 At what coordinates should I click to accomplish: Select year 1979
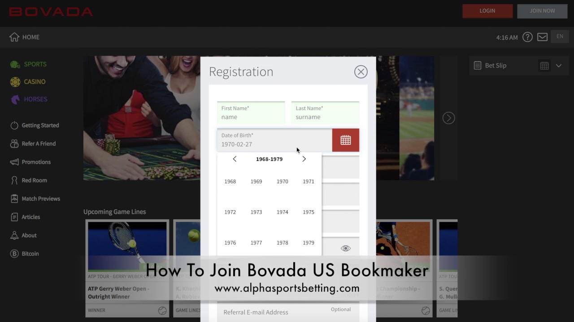pyautogui.click(x=309, y=243)
